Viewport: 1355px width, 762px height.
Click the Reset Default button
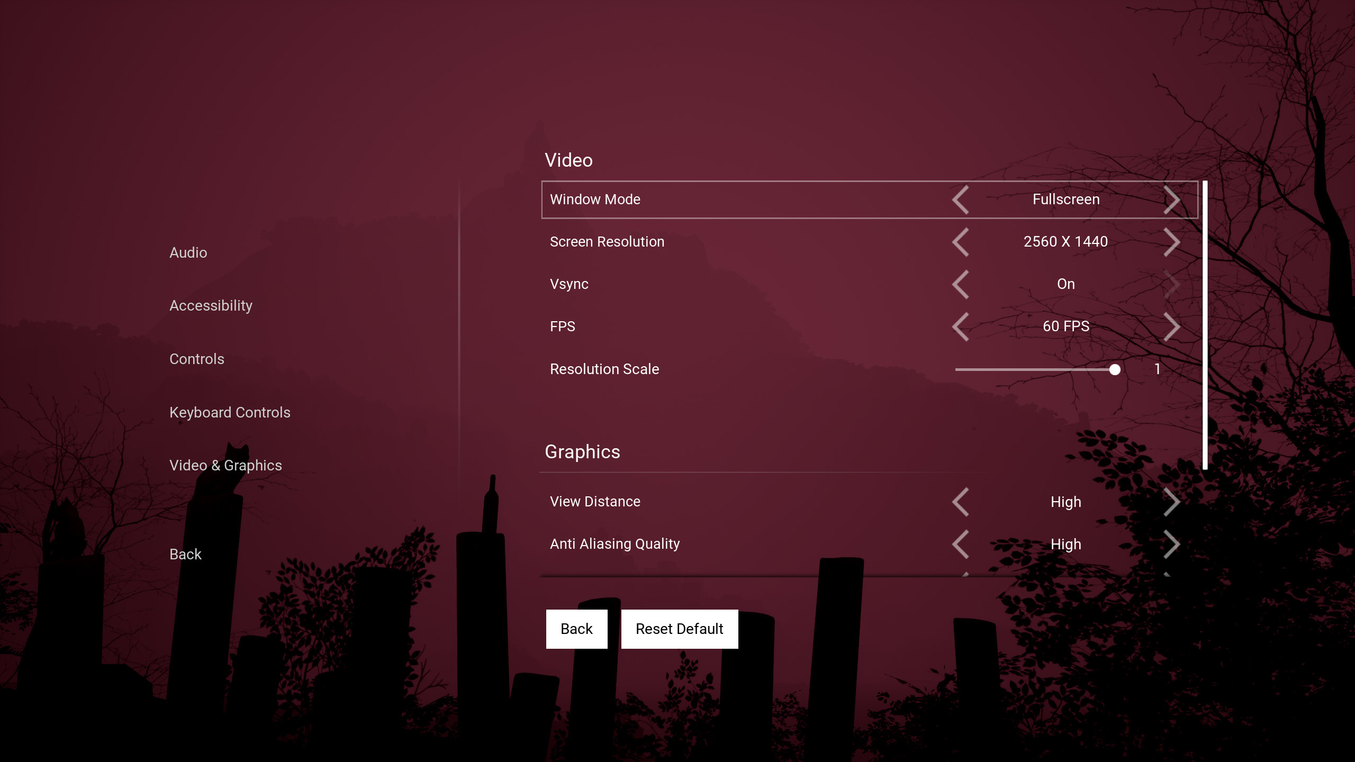pos(680,629)
